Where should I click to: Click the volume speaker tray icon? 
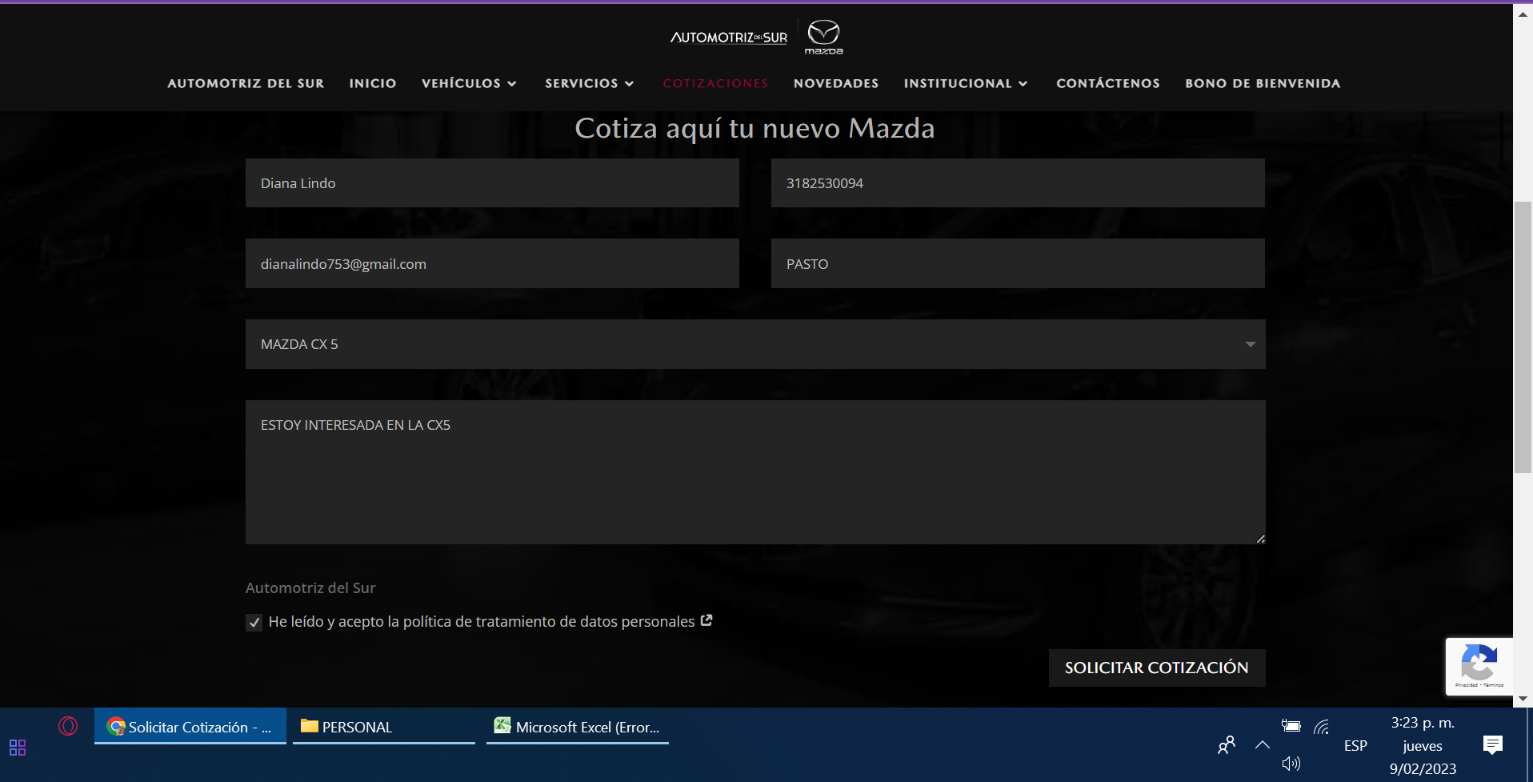click(1291, 764)
